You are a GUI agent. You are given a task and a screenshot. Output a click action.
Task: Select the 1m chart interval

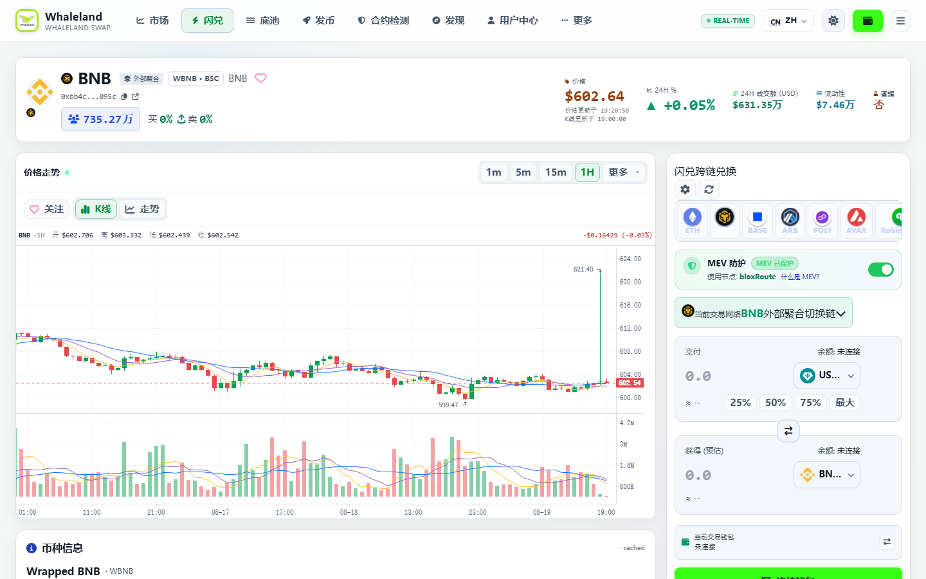pyautogui.click(x=494, y=172)
